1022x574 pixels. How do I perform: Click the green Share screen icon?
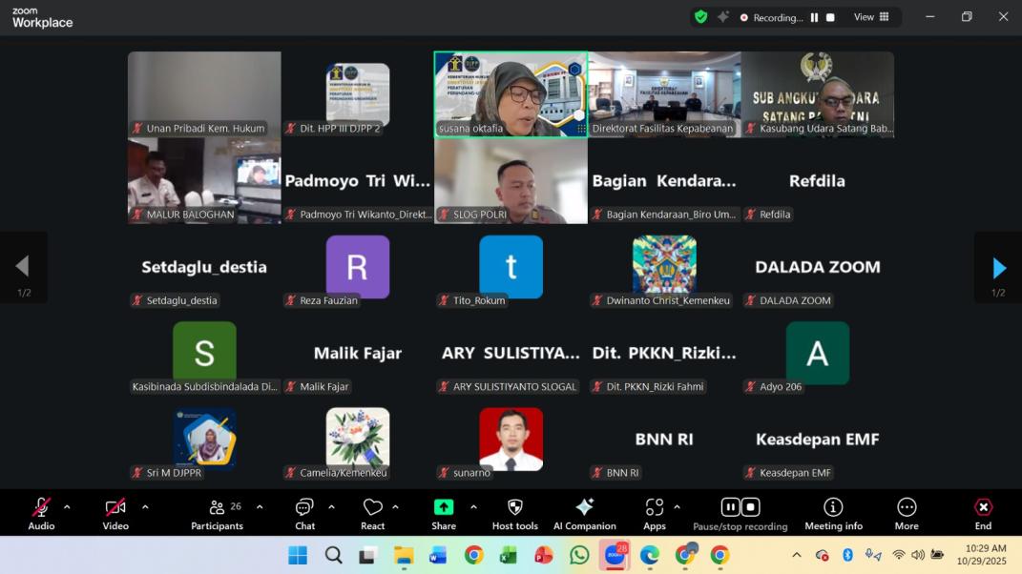pyautogui.click(x=444, y=508)
